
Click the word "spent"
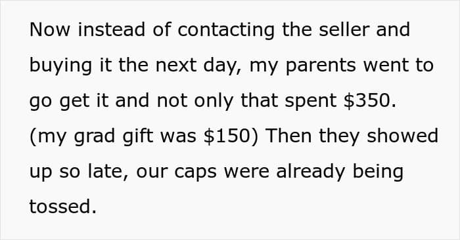[x=311, y=102]
